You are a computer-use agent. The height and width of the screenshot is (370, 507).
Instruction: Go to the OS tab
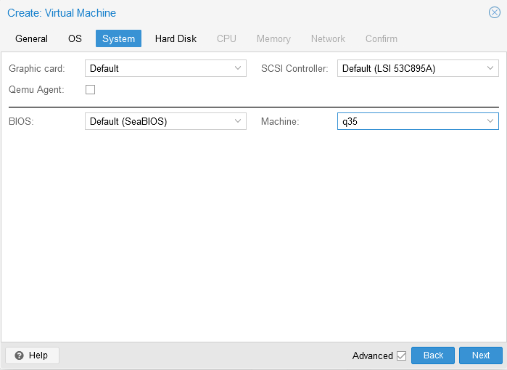click(75, 38)
